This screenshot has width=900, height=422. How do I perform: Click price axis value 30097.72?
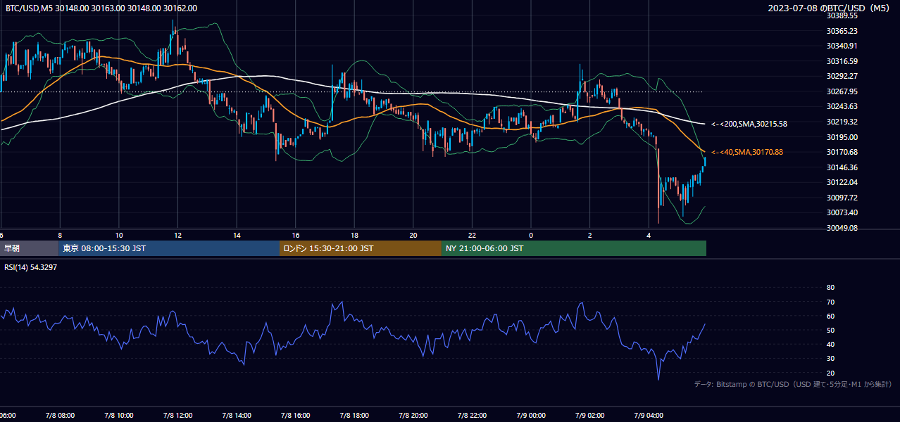click(842, 198)
